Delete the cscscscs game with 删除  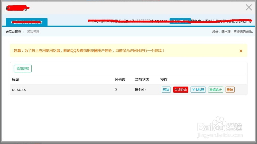pos(230,90)
